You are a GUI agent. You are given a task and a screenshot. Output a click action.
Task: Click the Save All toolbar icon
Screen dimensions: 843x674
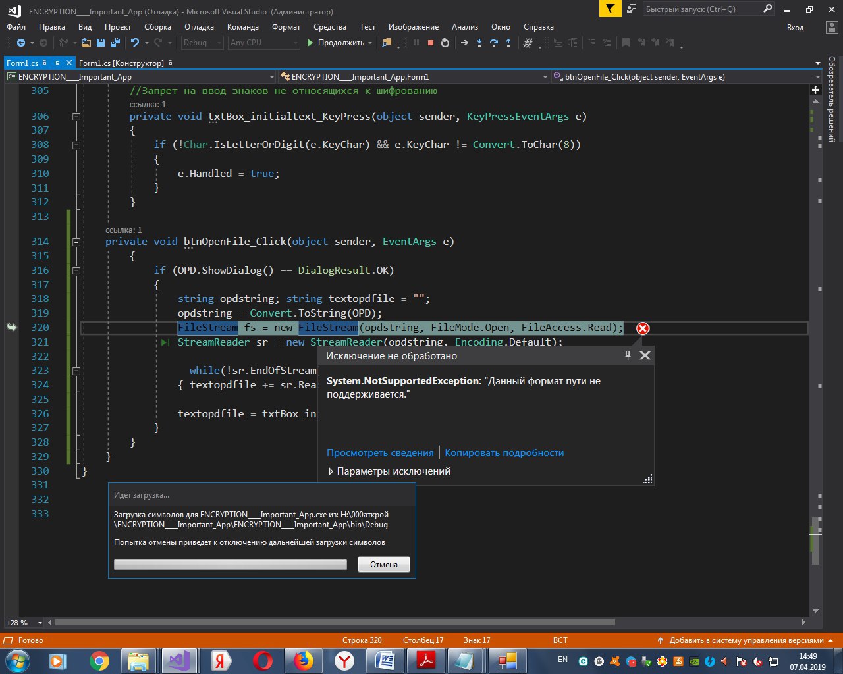pos(115,43)
